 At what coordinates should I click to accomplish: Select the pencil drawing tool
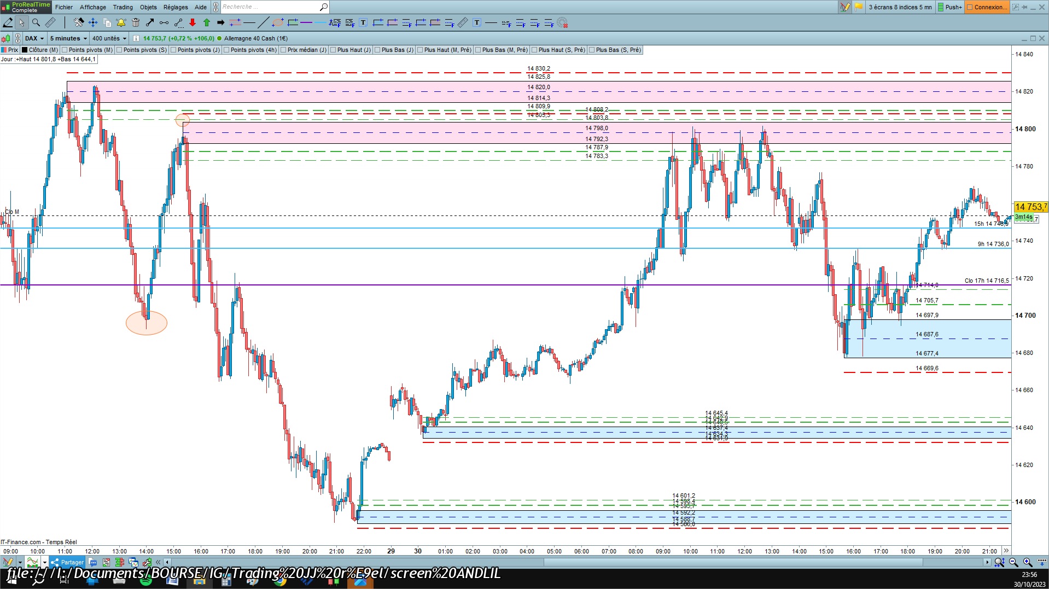point(8,22)
